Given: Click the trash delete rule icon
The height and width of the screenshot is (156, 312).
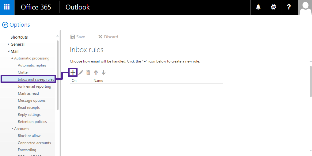Looking at the screenshot, I should (x=88, y=72).
